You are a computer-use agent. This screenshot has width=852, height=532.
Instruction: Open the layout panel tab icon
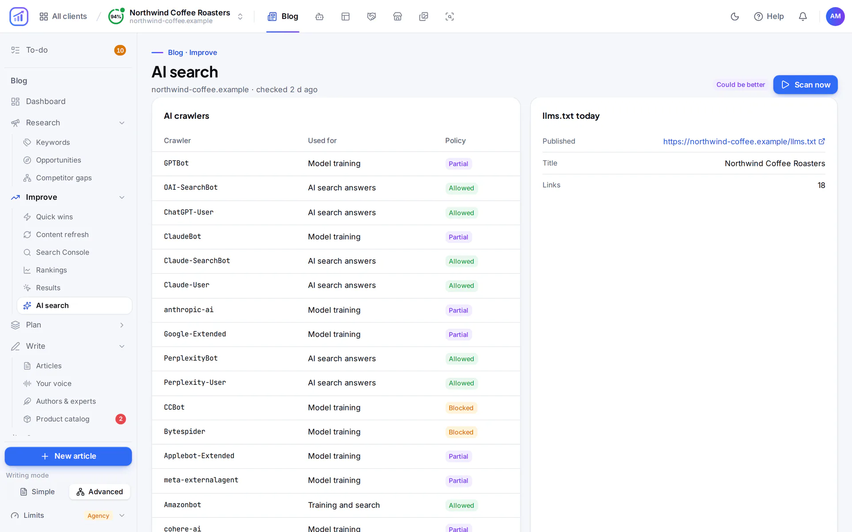pos(346,16)
